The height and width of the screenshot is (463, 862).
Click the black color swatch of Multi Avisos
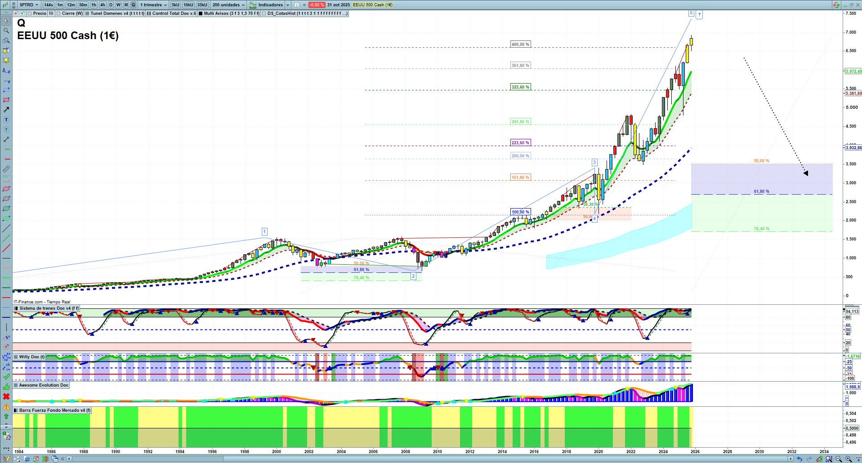(x=201, y=13)
